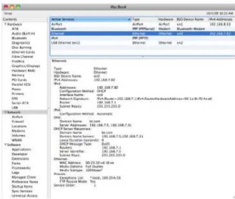Select Power in Hardware list
235x199 pixels.
[17, 89]
